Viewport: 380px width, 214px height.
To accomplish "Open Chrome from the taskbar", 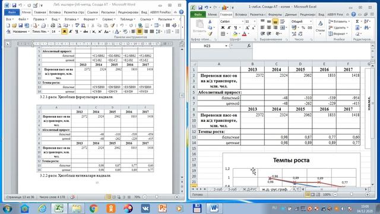I will click(94, 208).
